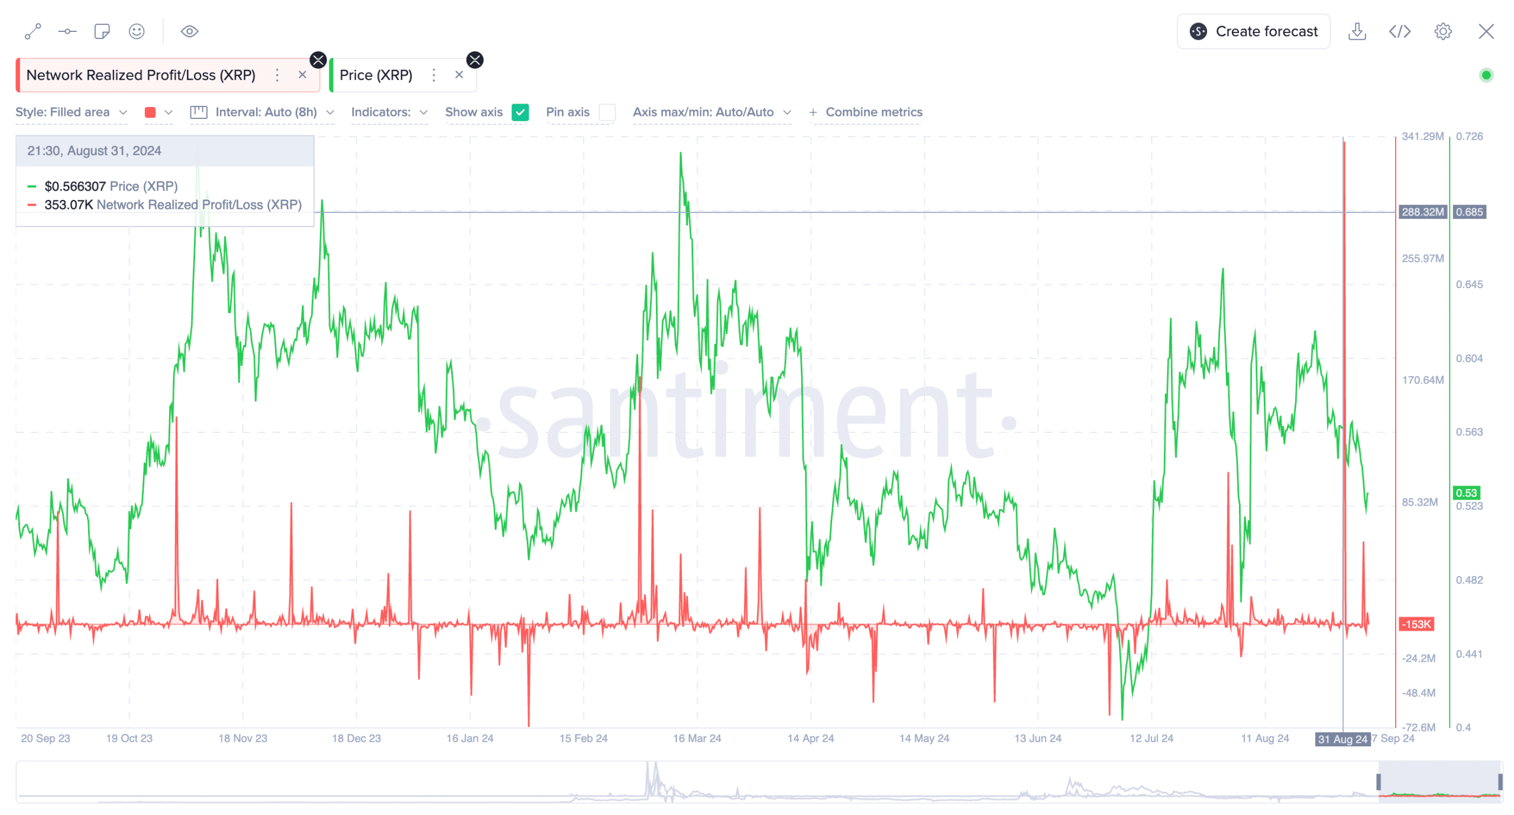
Task: Open Network Realized Profit/Loss options menu
Action: [277, 75]
